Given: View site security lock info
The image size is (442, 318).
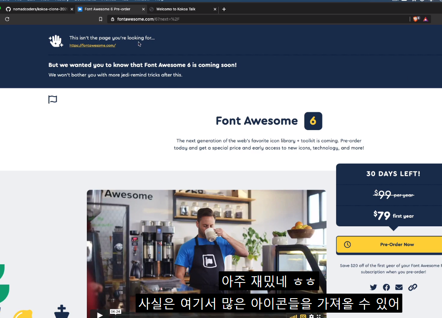Looking at the screenshot, I should pyautogui.click(x=112, y=19).
